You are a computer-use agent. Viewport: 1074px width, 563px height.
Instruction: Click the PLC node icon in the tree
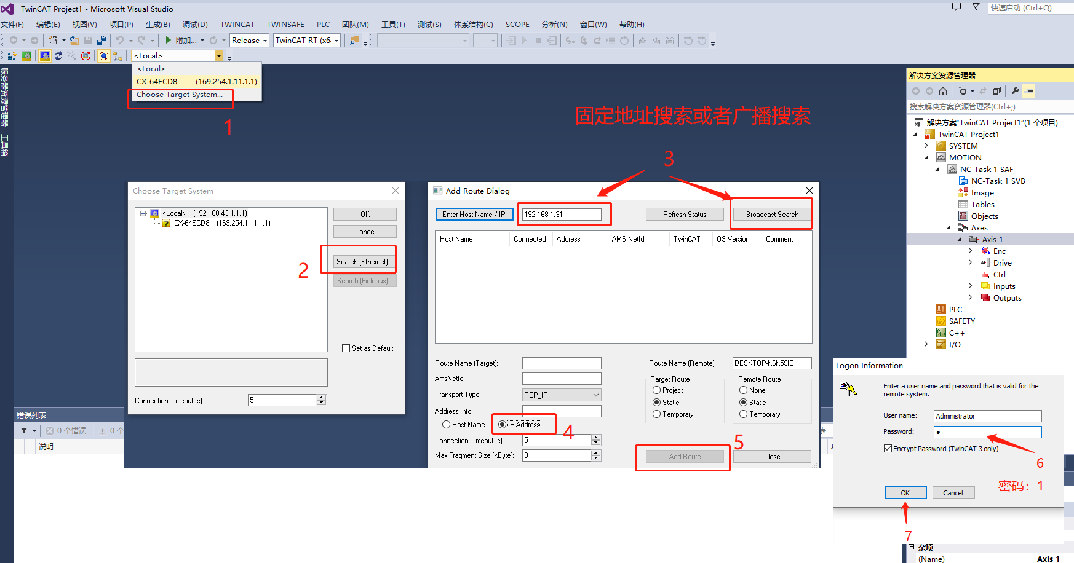tap(941, 310)
